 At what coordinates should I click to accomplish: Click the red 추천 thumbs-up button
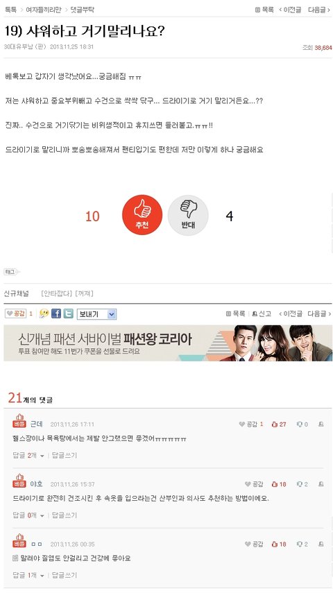[x=142, y=215]
